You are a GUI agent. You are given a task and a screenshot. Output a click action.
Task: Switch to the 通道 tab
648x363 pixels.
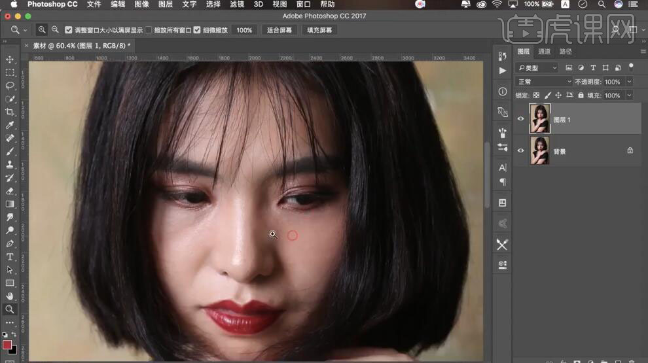pyautogui.click(x=545, y=52)
